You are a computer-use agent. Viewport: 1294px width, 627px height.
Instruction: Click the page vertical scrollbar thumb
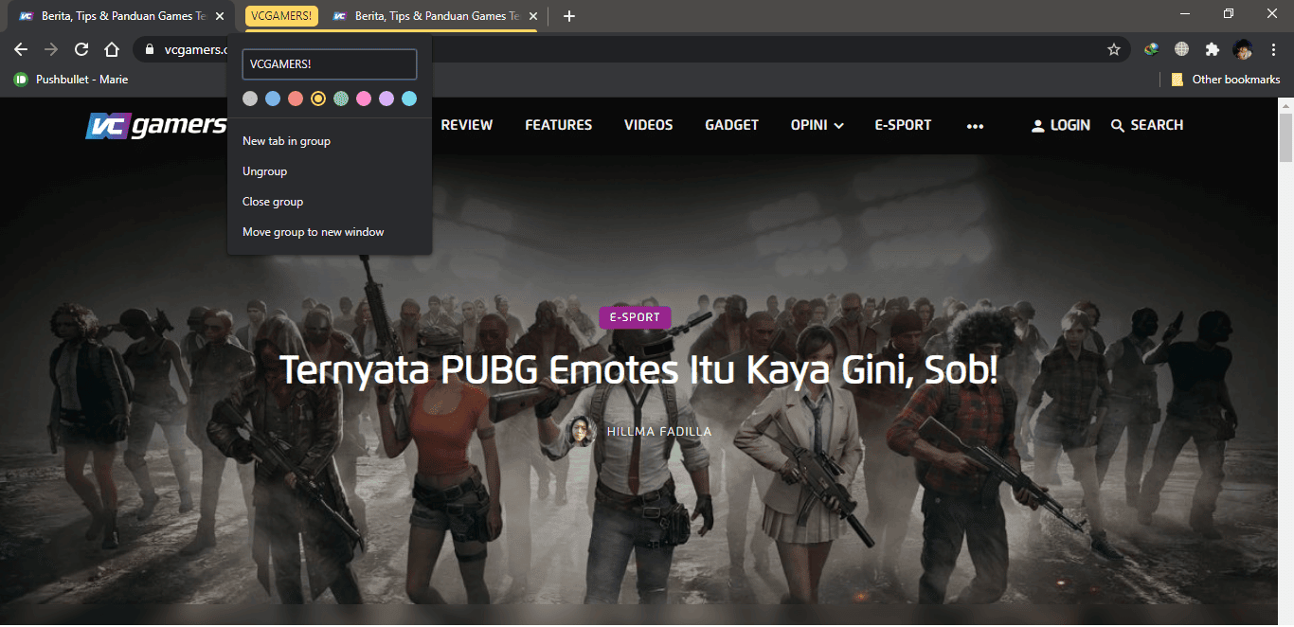tap(1286, 136)
